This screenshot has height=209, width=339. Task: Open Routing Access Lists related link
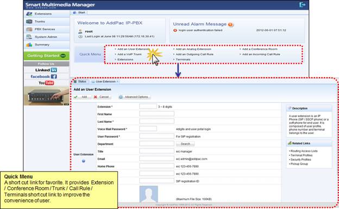click(304, 151)
